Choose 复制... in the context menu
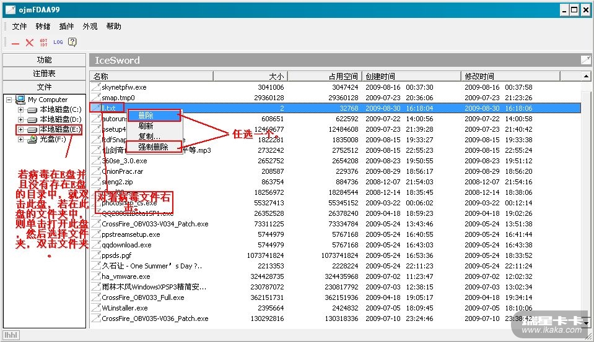The height and width of the screenshot is (342, 594). 155,136
